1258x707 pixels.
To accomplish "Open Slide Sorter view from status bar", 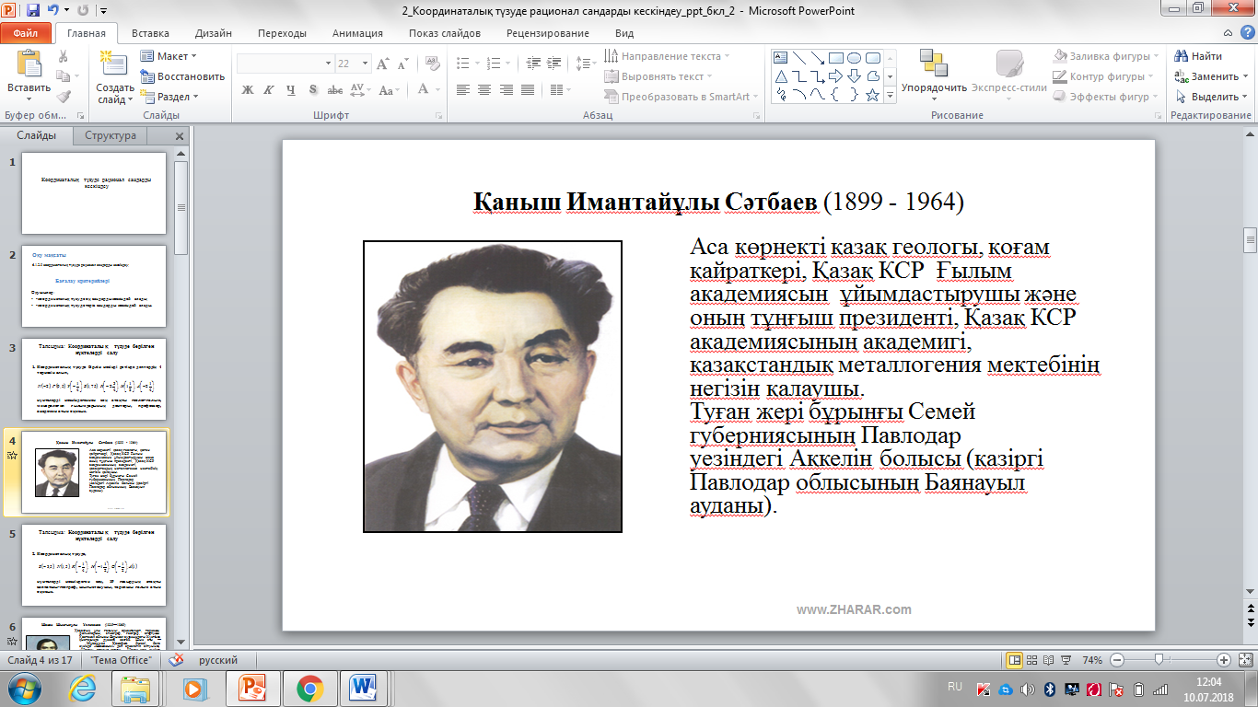I will point(1031,660).
